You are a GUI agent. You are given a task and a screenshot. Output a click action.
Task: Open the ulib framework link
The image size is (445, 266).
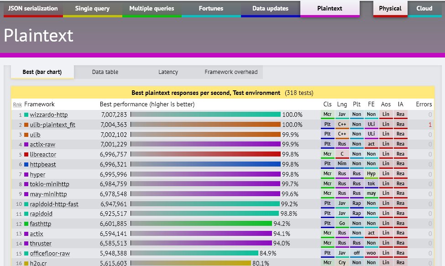point(35,135)
